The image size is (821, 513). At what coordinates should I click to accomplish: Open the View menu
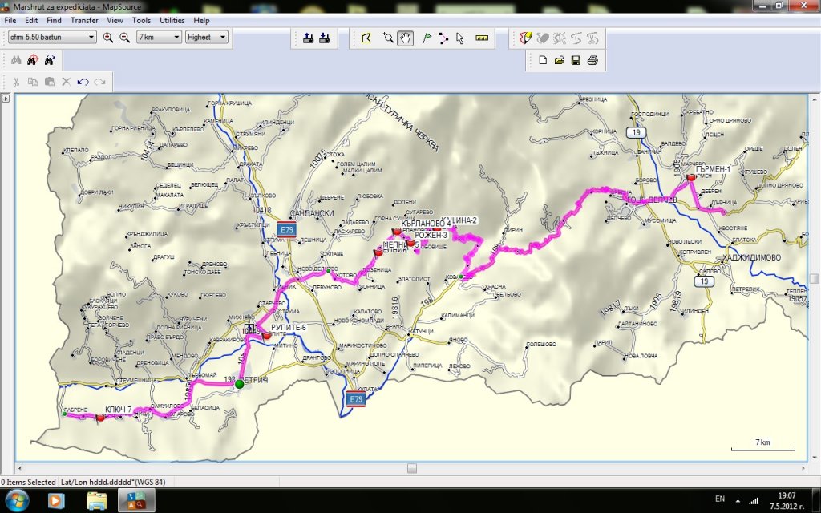click(x=115, y=20)
